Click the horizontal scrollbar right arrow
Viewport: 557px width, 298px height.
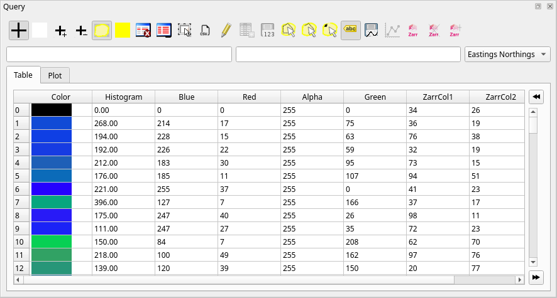point(520,280)
